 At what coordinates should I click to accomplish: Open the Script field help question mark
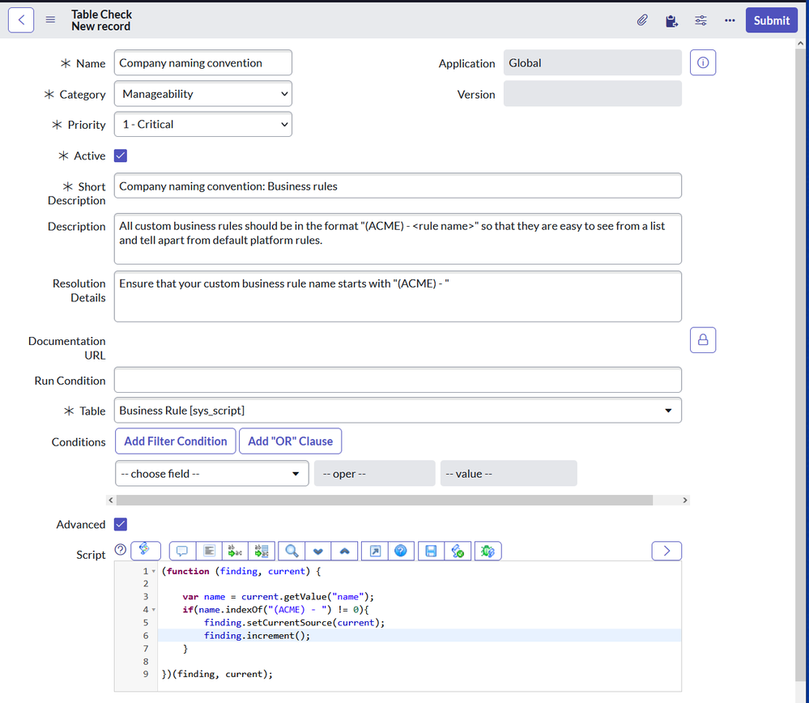pos(120,550)
